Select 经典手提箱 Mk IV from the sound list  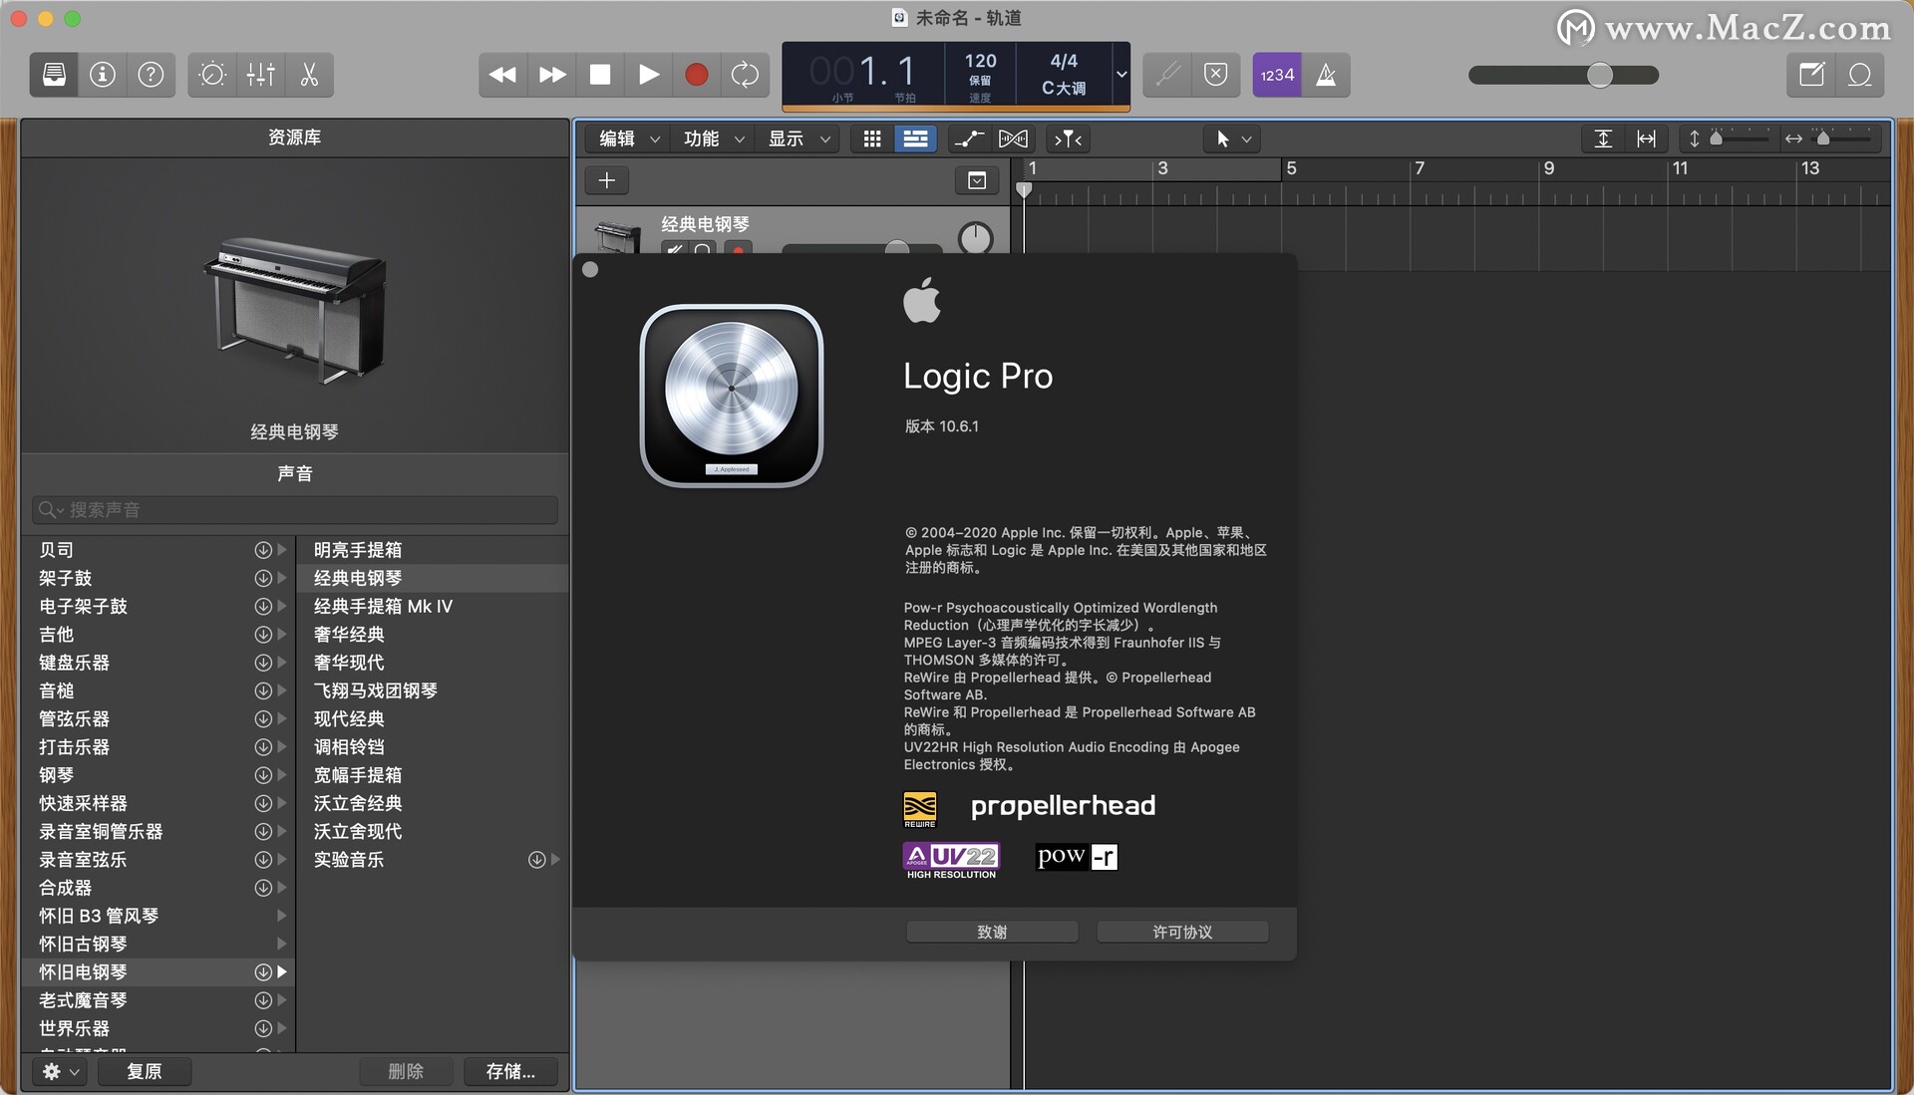[384, 606]
